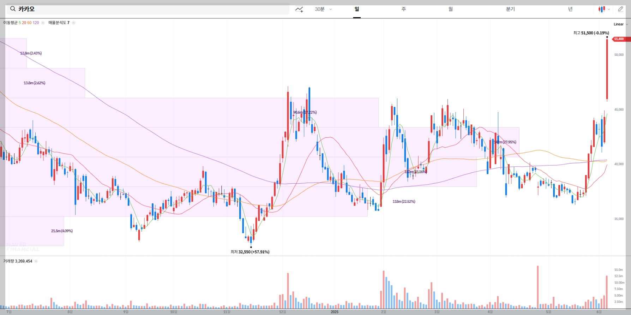
Task: Switch to the 주 weekly tab
Action: click(x=404, y=9)
